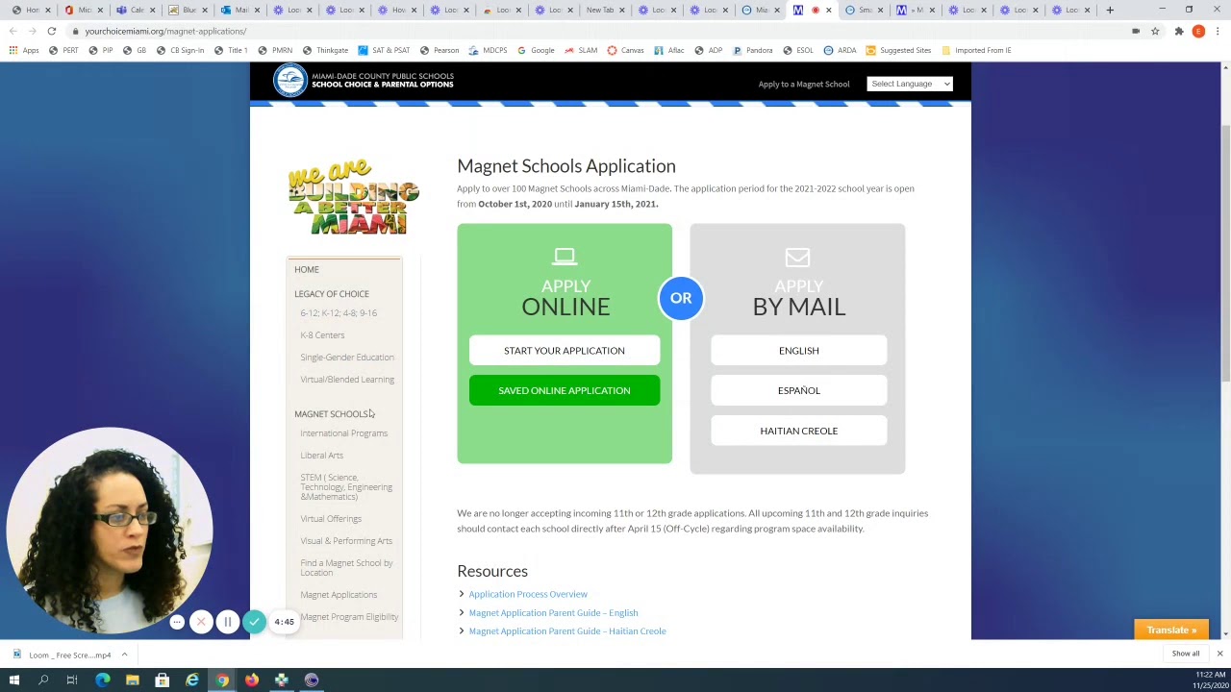The height and width of the screenshot is (692, 1231).
Task: Switch to Chrome in the taskbar
Action: pyautogui.click(x=222, y=680)
